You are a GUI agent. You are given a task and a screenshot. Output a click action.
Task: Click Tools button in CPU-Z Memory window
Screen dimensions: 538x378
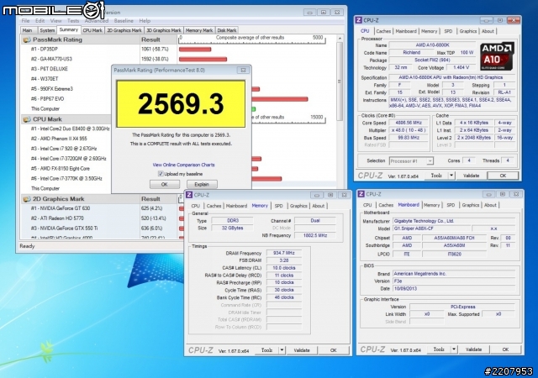267,350
